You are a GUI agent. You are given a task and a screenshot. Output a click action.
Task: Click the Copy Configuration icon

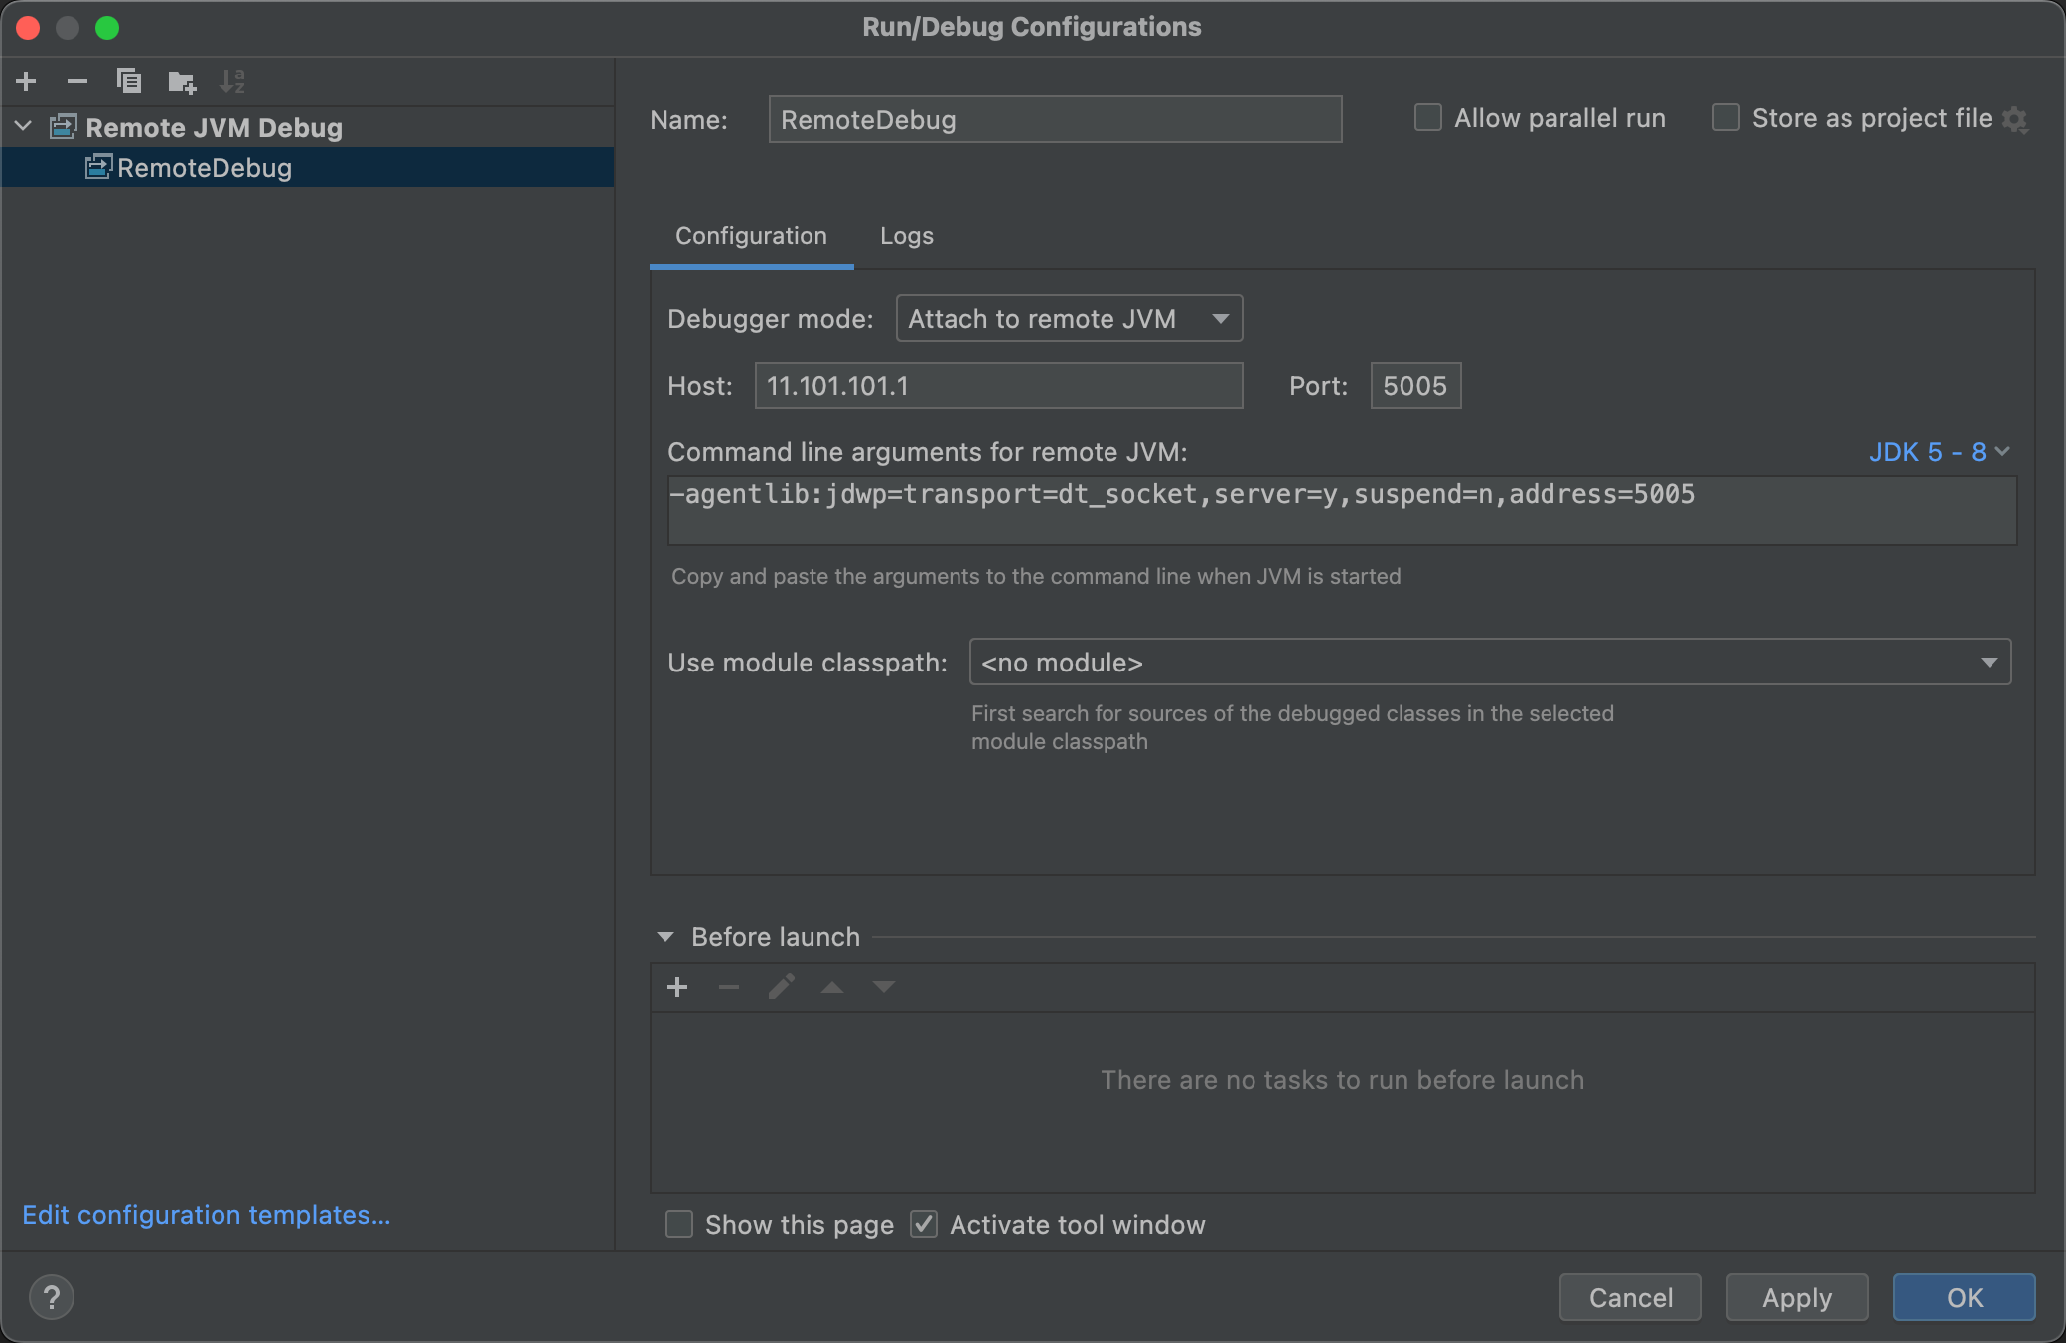(129, 81)
